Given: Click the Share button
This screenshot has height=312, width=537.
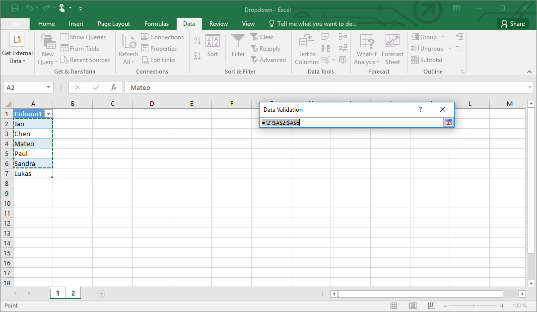Looking at the screenshot, I should 513,23.
